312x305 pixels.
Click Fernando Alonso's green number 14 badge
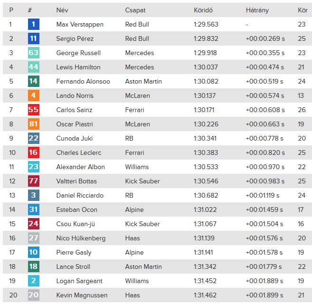tap(34, 81)
